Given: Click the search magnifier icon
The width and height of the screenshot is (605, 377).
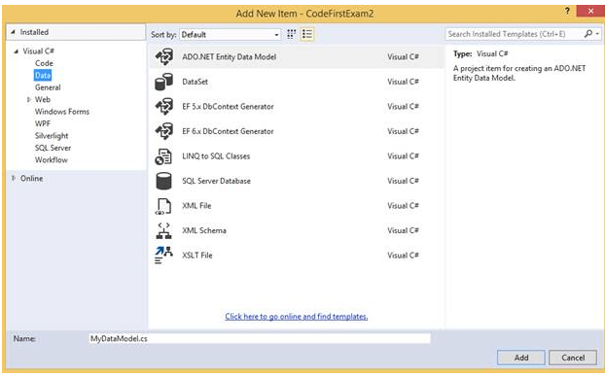Looking at the screenshot, I should (x=588, y=34).
